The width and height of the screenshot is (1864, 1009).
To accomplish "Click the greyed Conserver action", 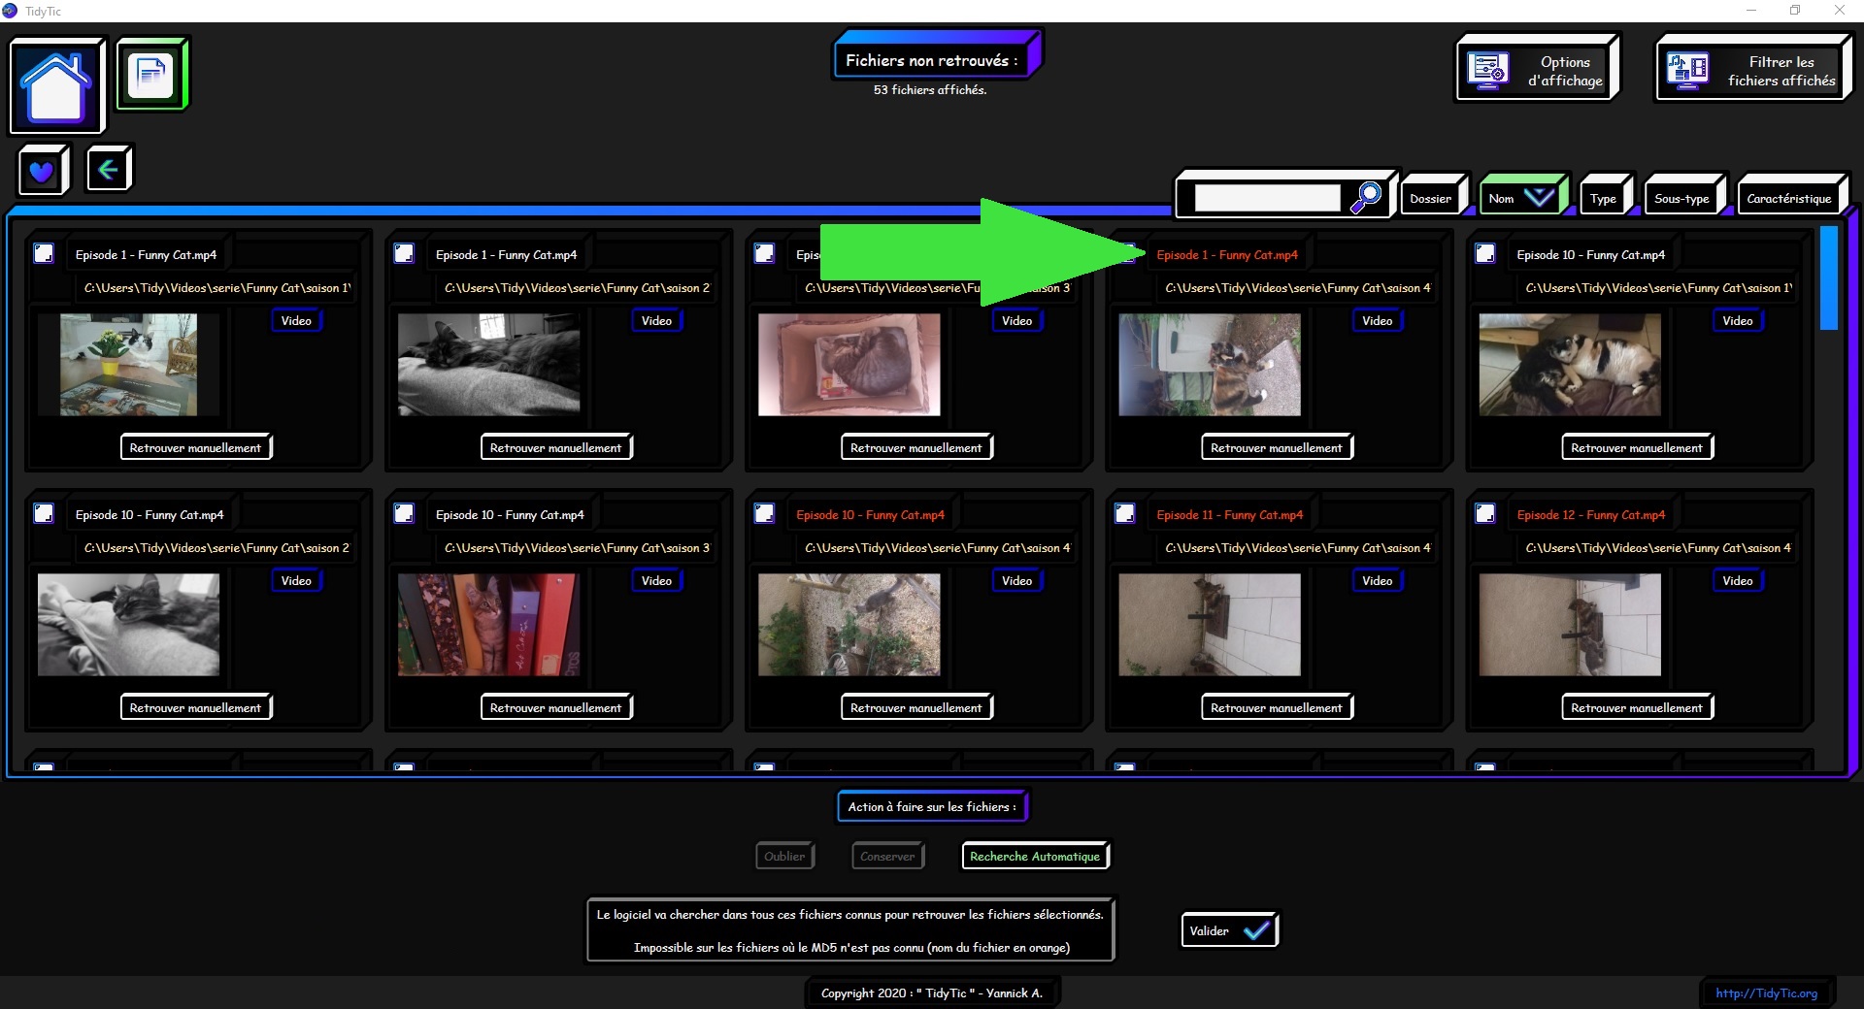I will click(x=887, y=856).
